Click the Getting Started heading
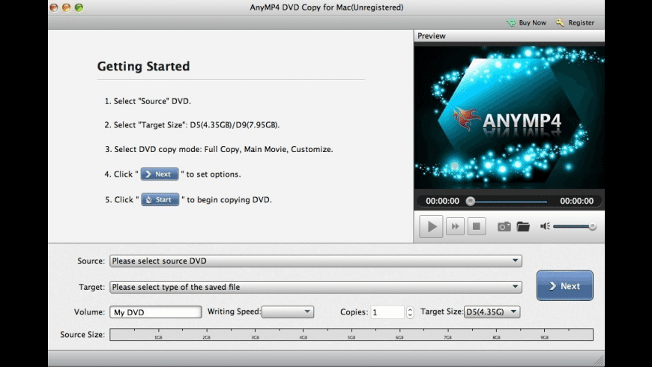This screenshot has height=367, width=652. [143, 66]
